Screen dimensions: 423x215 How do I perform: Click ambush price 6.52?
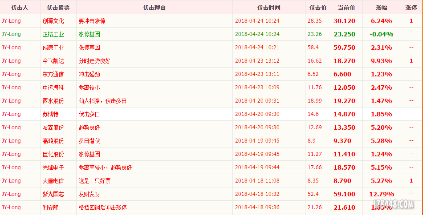313,74
